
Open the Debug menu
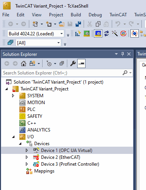tap(95, 15)
